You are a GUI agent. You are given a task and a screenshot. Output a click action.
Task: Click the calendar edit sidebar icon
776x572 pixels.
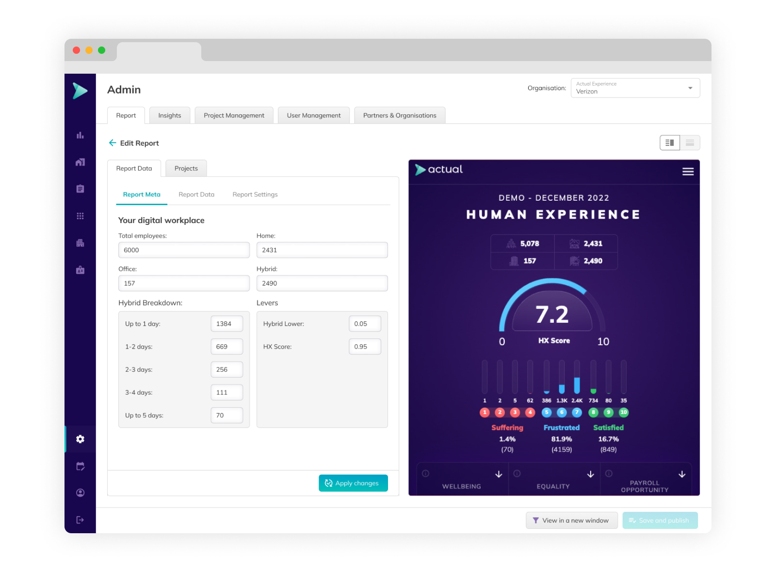[80, 466]
